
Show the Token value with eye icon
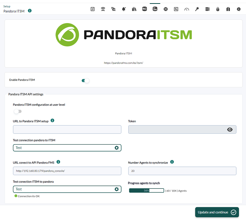tap(230, 129)
